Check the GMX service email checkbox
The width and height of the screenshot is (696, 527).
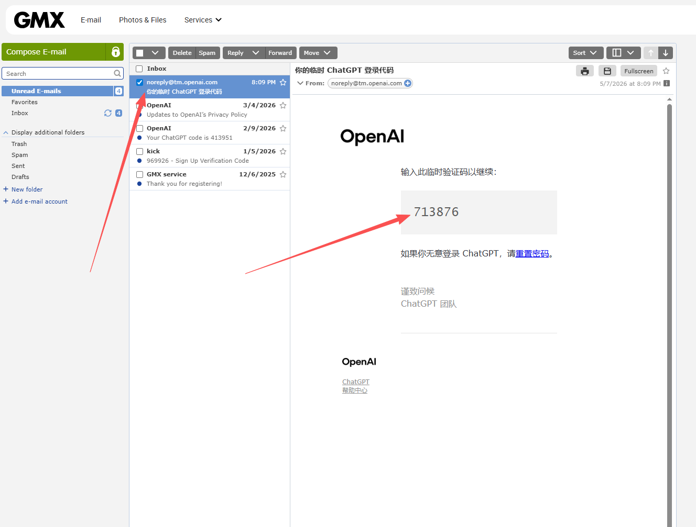pyautogui.click(x=139, y=174)
